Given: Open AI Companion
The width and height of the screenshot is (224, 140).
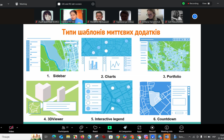Looking at the screenshot, I should click(125, 128).
